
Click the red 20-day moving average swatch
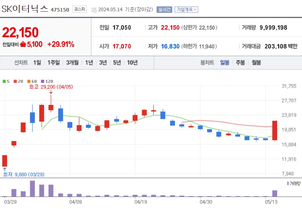click(15, 81)
